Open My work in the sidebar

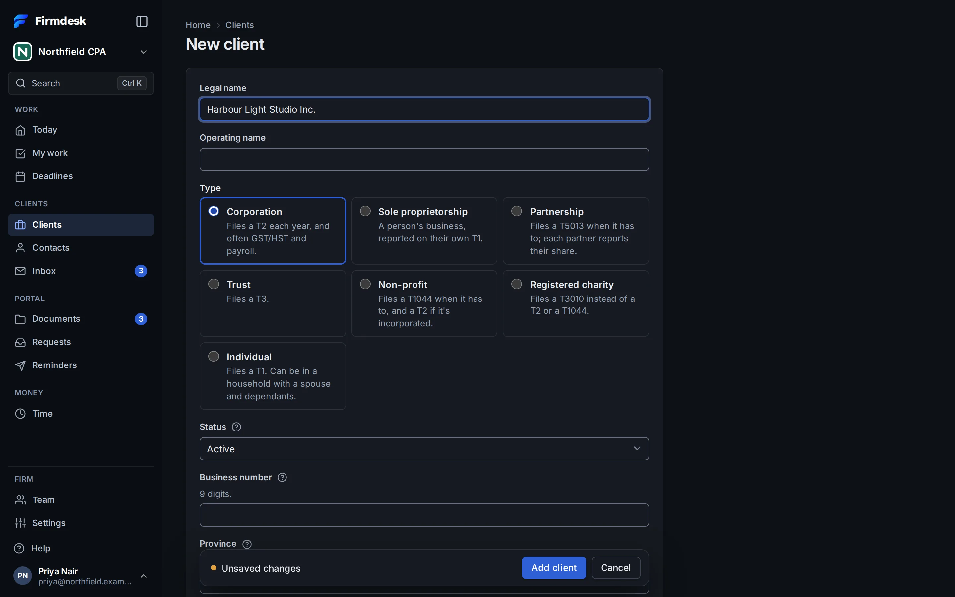81,153
